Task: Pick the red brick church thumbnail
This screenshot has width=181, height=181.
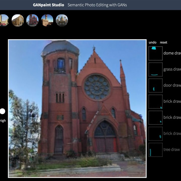Action: click(32, 20)
